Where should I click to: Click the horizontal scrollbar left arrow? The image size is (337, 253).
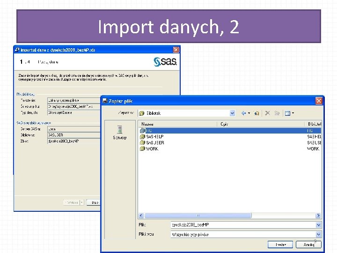coord(141,216)
